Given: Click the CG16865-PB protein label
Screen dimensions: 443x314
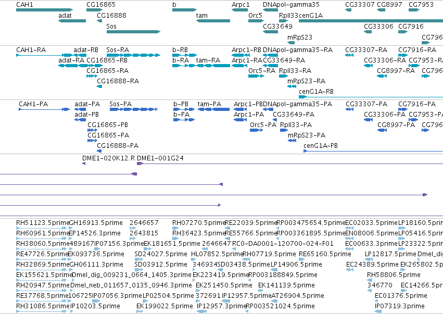Looking at the screenshot, I should click(x=108, y=125).
